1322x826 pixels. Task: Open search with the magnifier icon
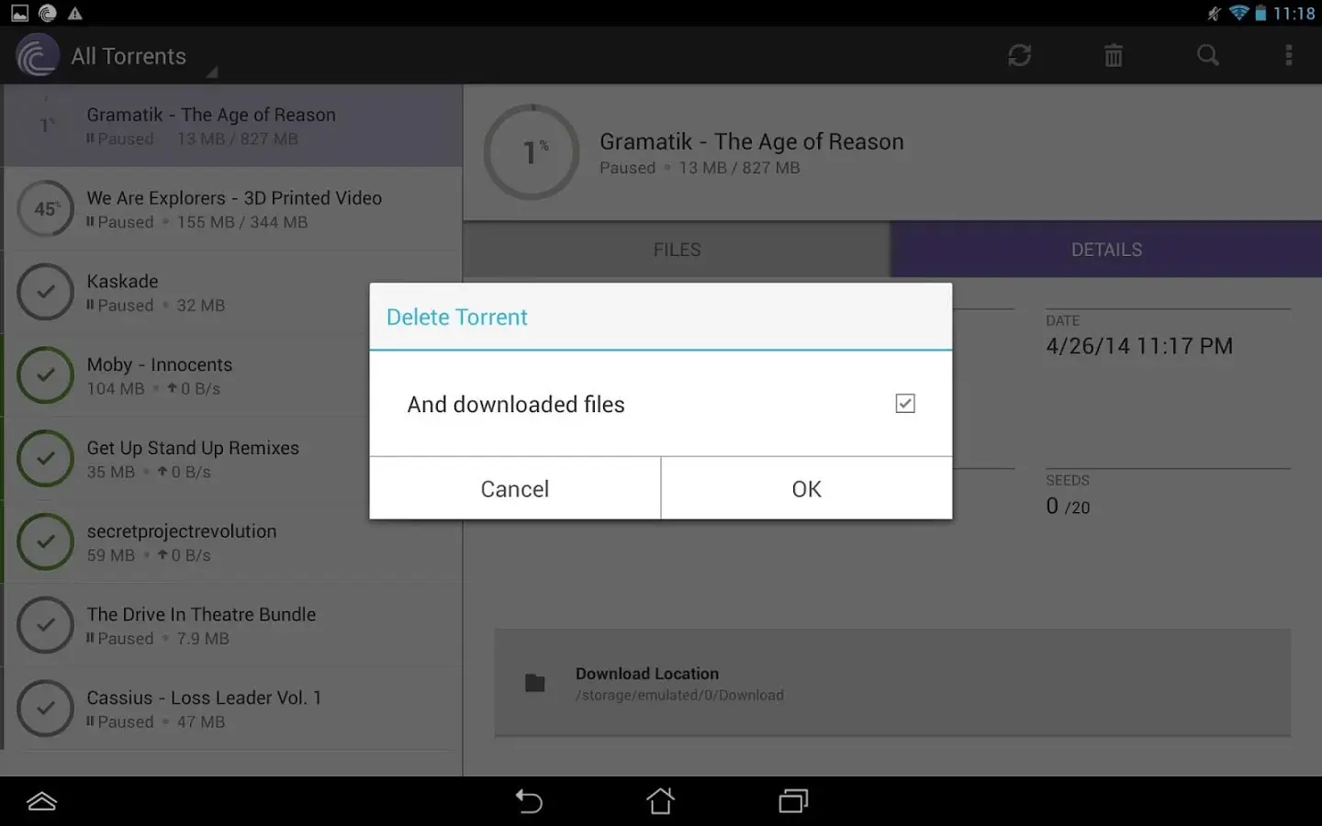coord(1208,56)
